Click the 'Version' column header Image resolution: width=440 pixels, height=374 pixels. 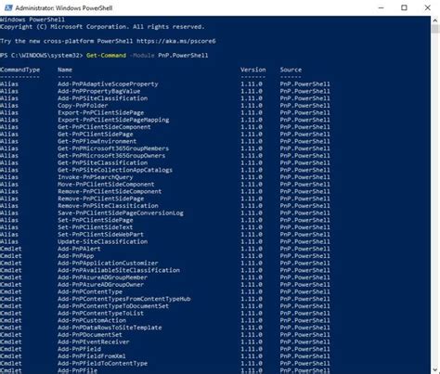pos(253,70)
